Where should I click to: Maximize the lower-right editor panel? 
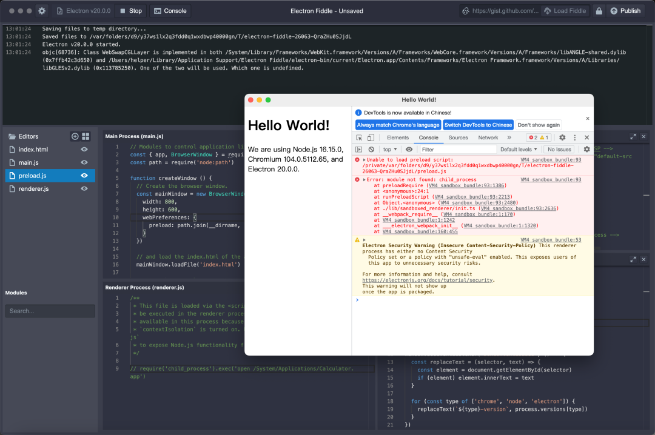click(633, 259)
